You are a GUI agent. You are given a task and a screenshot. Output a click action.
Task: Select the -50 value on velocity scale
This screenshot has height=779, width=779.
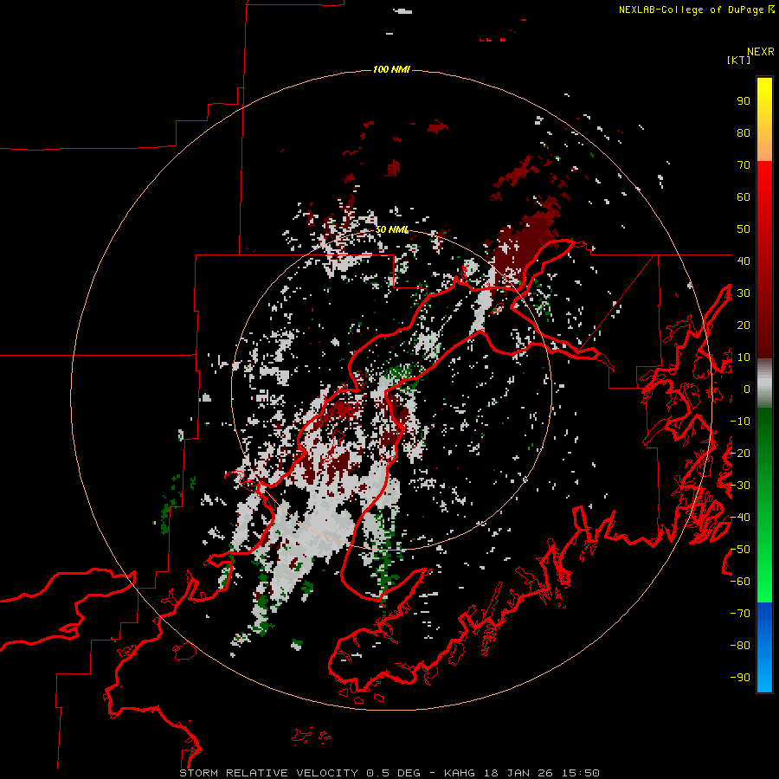click(740, 550)
